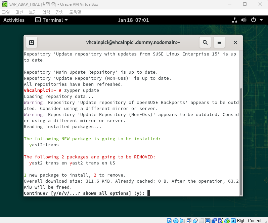Click the VirtualBox app icon in the title bar
This screenshot has width=268, height=223.
tap(5, 4)
